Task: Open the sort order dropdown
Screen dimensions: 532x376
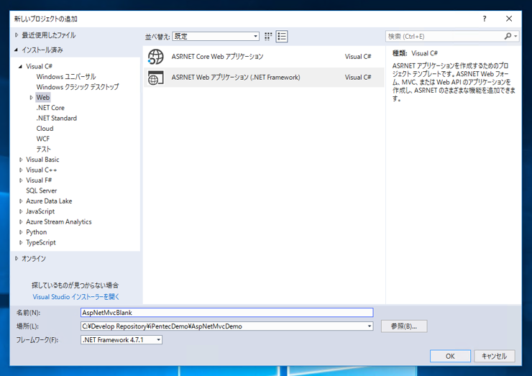Action: tap(255, 37)
